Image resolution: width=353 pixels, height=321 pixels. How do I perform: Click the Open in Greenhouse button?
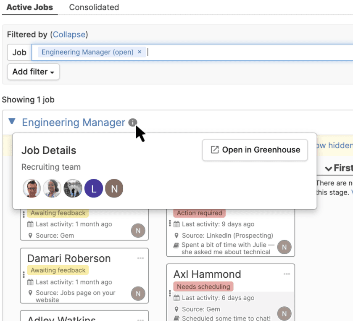[255, 150]
